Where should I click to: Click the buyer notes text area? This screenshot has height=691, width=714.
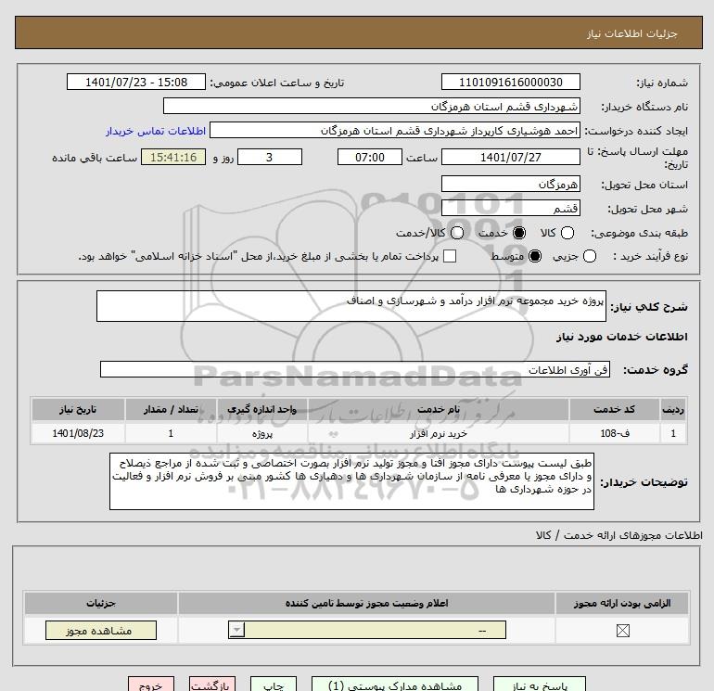tap(351, 481)
